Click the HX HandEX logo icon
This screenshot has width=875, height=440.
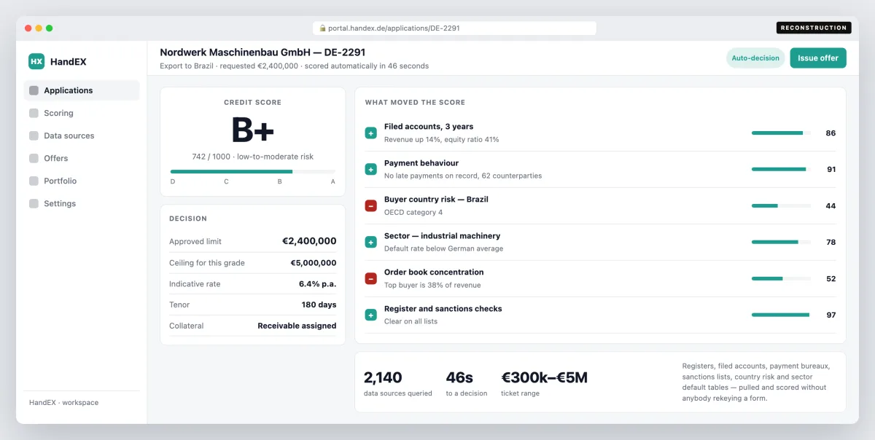36,62
